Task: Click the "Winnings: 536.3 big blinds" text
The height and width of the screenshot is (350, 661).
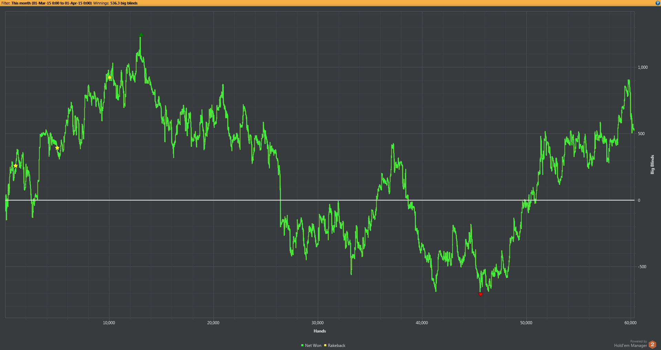Action: 115,3
